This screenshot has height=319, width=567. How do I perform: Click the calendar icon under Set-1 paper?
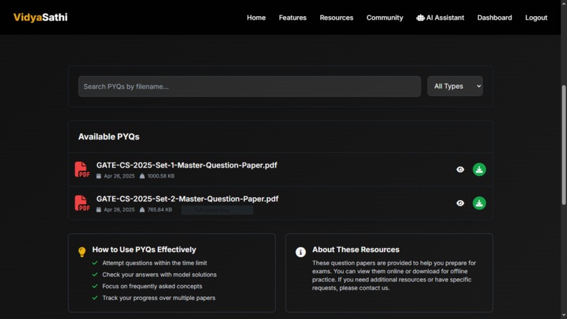click(98, 176)
